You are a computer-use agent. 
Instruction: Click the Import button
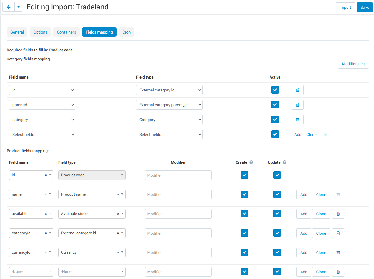(x=345, y=7)
